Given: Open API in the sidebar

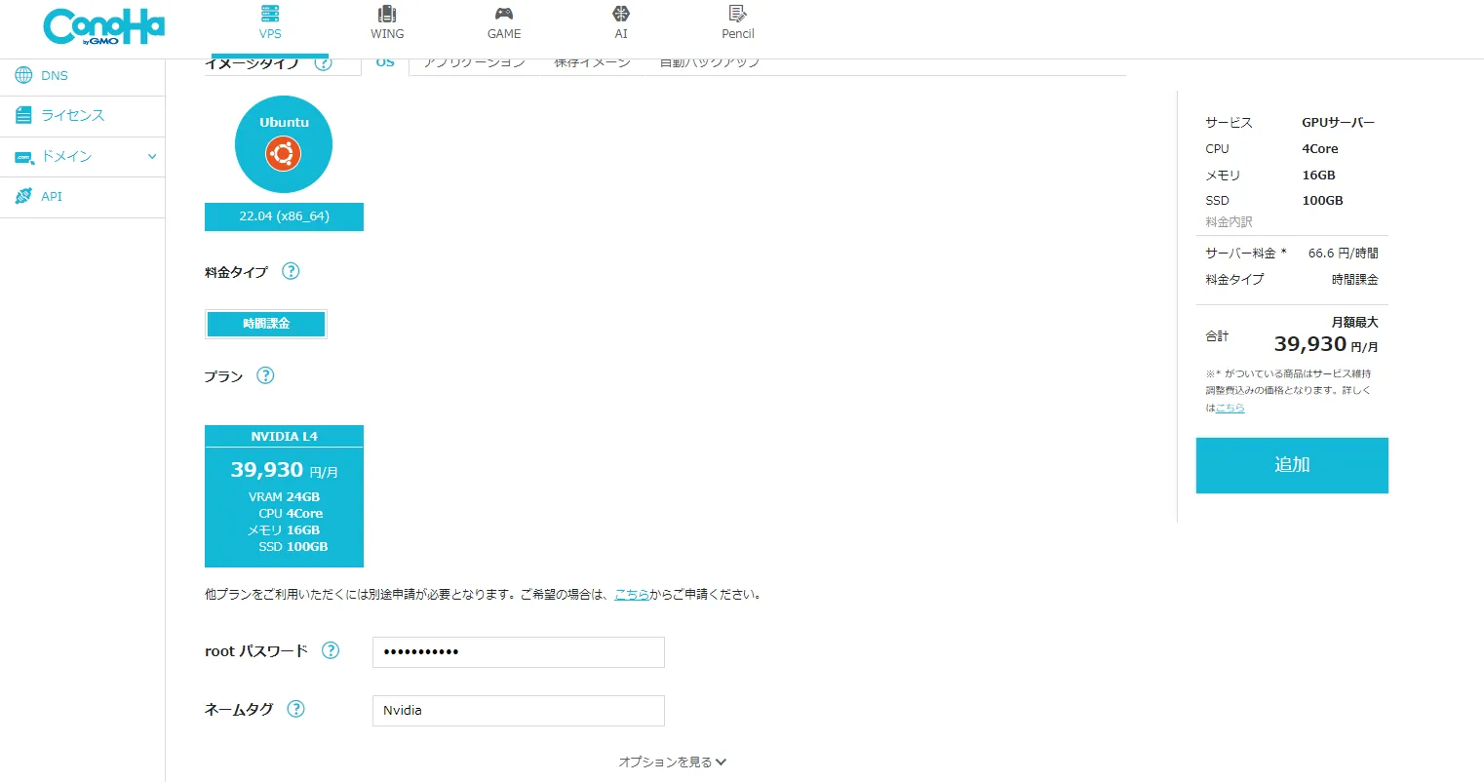Looking at the screenshot, I should coord(52,197).
